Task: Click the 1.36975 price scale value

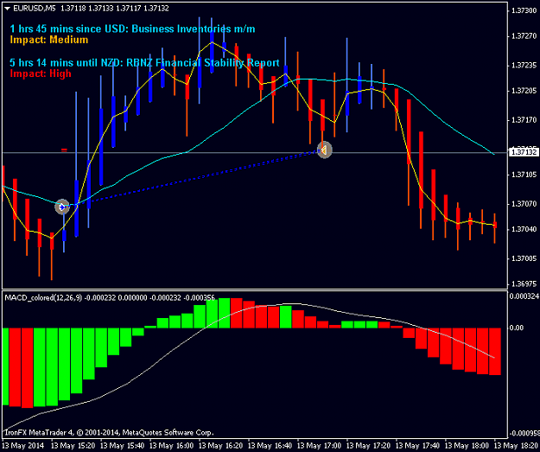Action: 524,283
